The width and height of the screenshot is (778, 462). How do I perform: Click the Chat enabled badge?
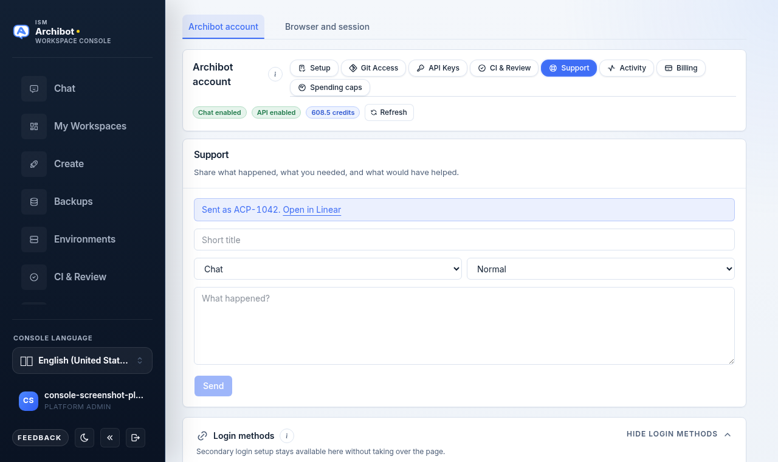coord(219,112)
